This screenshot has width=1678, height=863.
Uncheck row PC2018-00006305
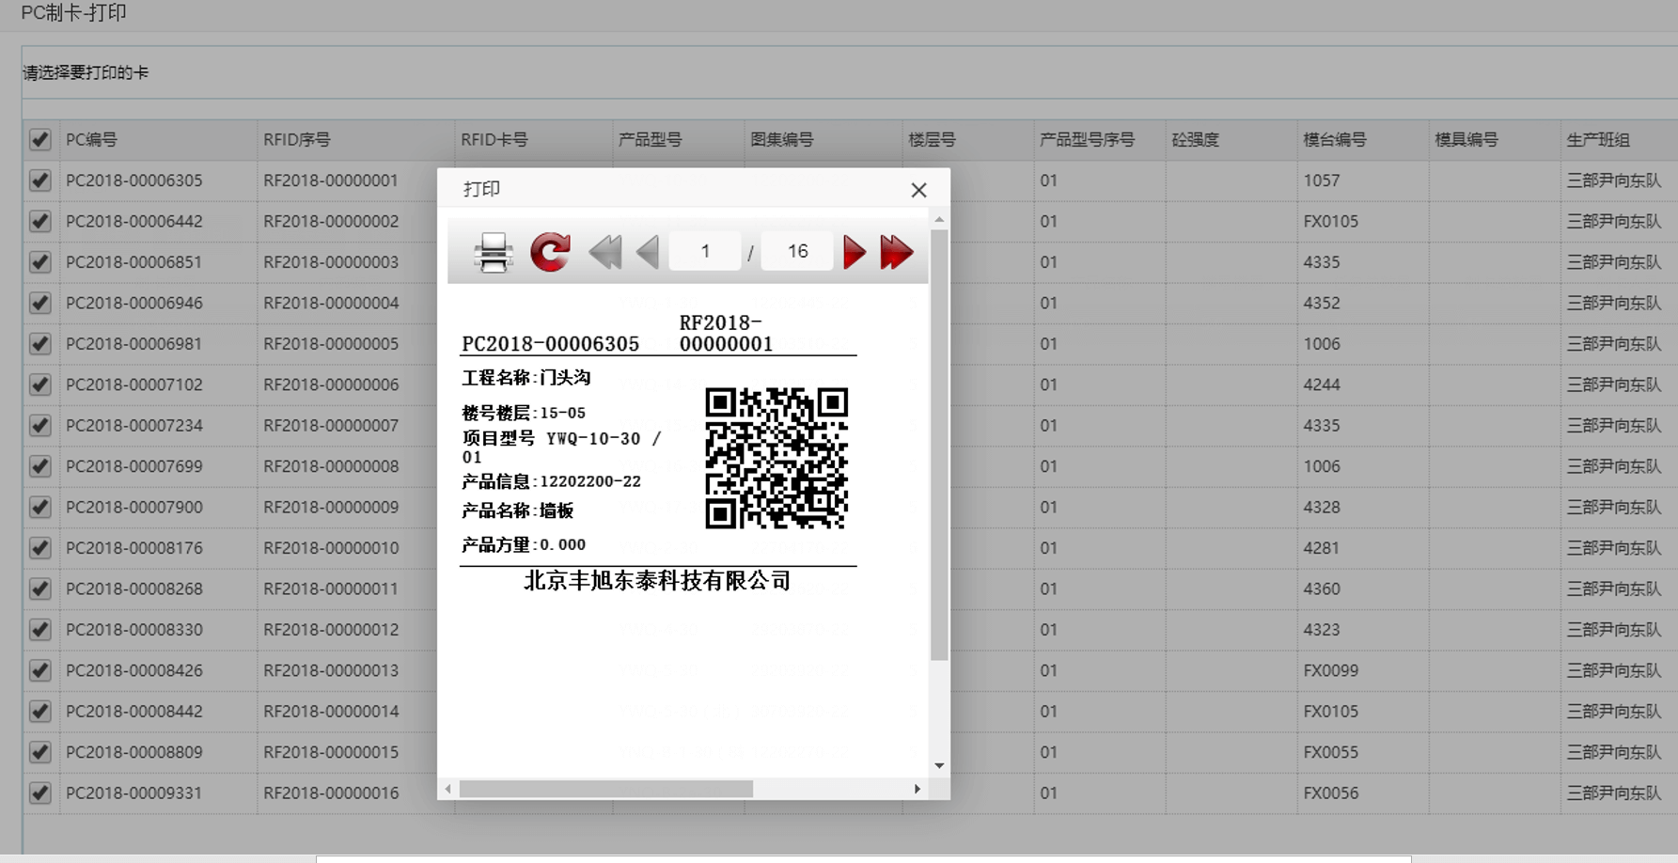39,180
